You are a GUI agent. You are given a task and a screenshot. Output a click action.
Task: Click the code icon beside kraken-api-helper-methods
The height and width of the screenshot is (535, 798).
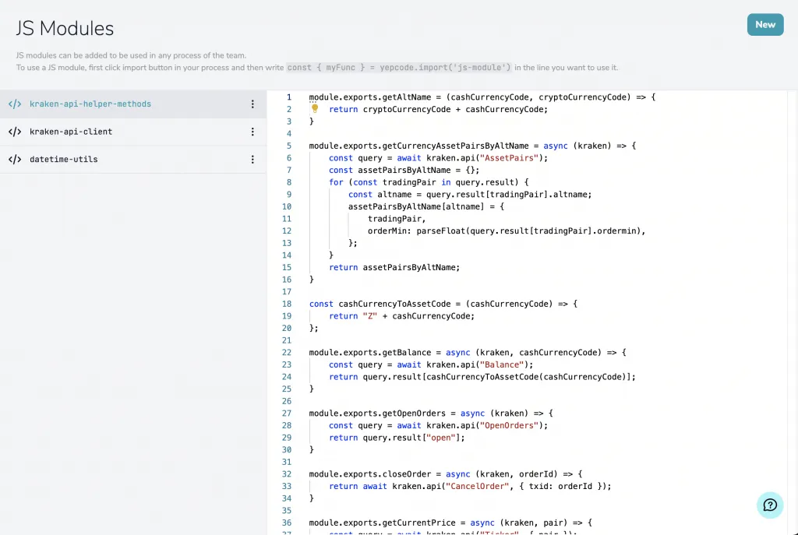[x=15, y=104]
